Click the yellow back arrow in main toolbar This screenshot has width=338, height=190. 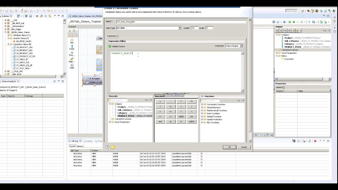[x=48, y=11]
